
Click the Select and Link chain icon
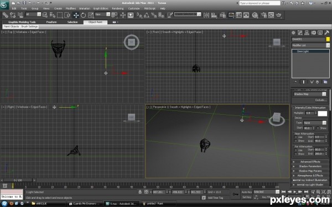(x=6, y=15)
